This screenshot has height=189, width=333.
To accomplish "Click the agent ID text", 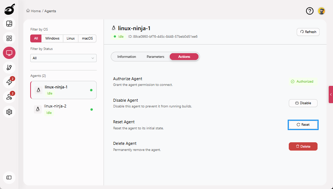I will coord(163,37).
